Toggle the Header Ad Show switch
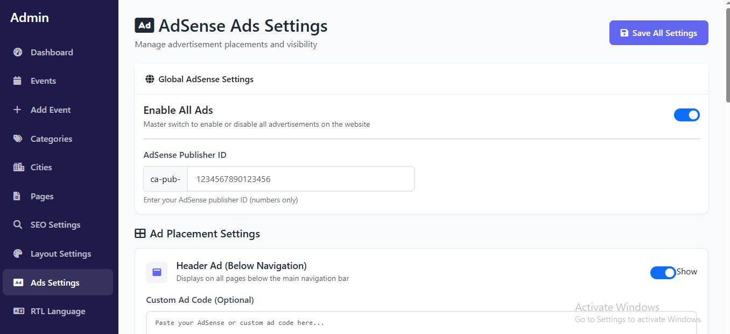730x334 pixels. [663, 273]
